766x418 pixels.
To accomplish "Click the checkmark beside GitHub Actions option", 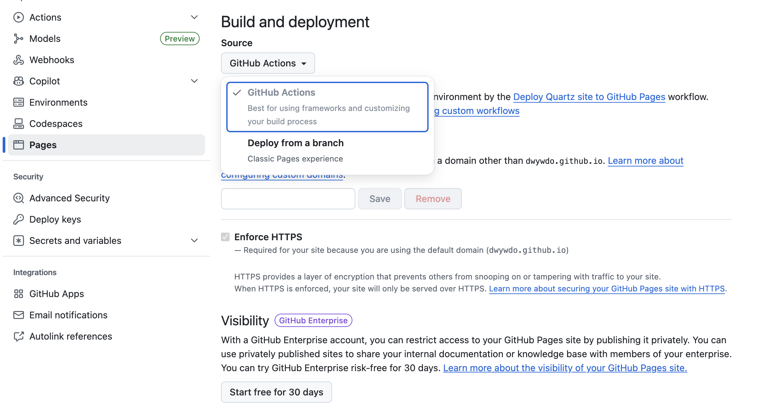I will click(x=237, y=93).
